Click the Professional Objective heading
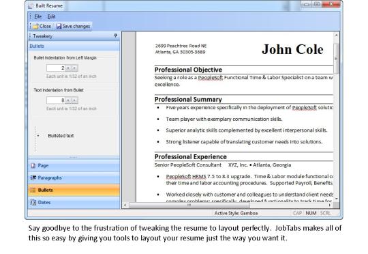 (x=188, y=70)
